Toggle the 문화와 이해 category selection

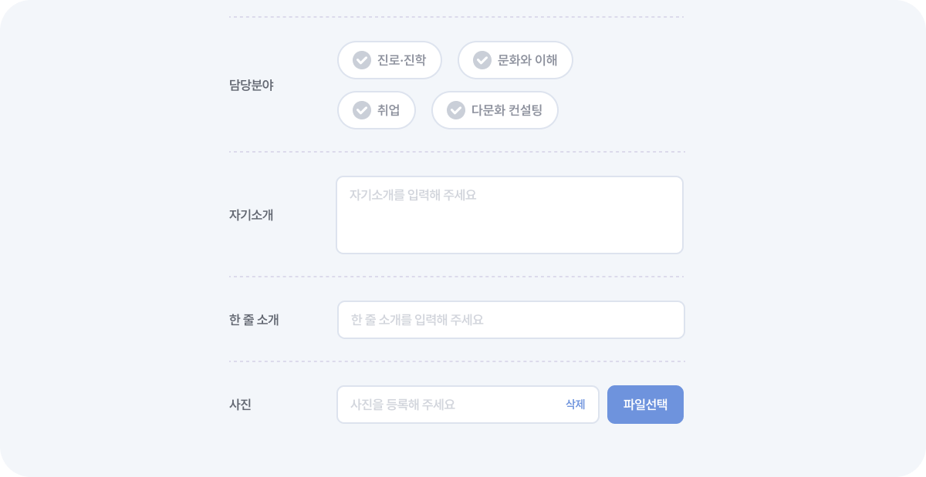click(x=515, y=59)
